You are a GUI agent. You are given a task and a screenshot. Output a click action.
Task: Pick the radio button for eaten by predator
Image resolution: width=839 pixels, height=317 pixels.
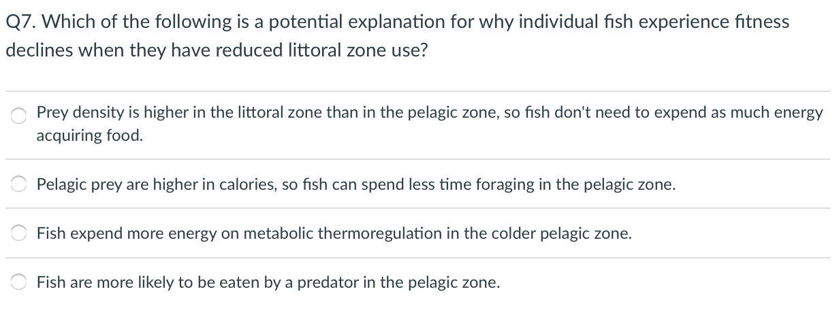pyautogui.click(x=18, y=283)
